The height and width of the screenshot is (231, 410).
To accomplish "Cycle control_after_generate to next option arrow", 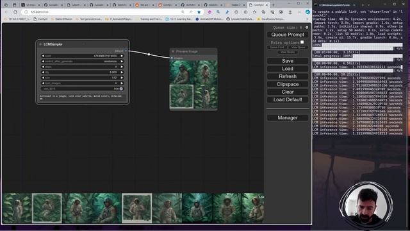I will pos(122,62).
